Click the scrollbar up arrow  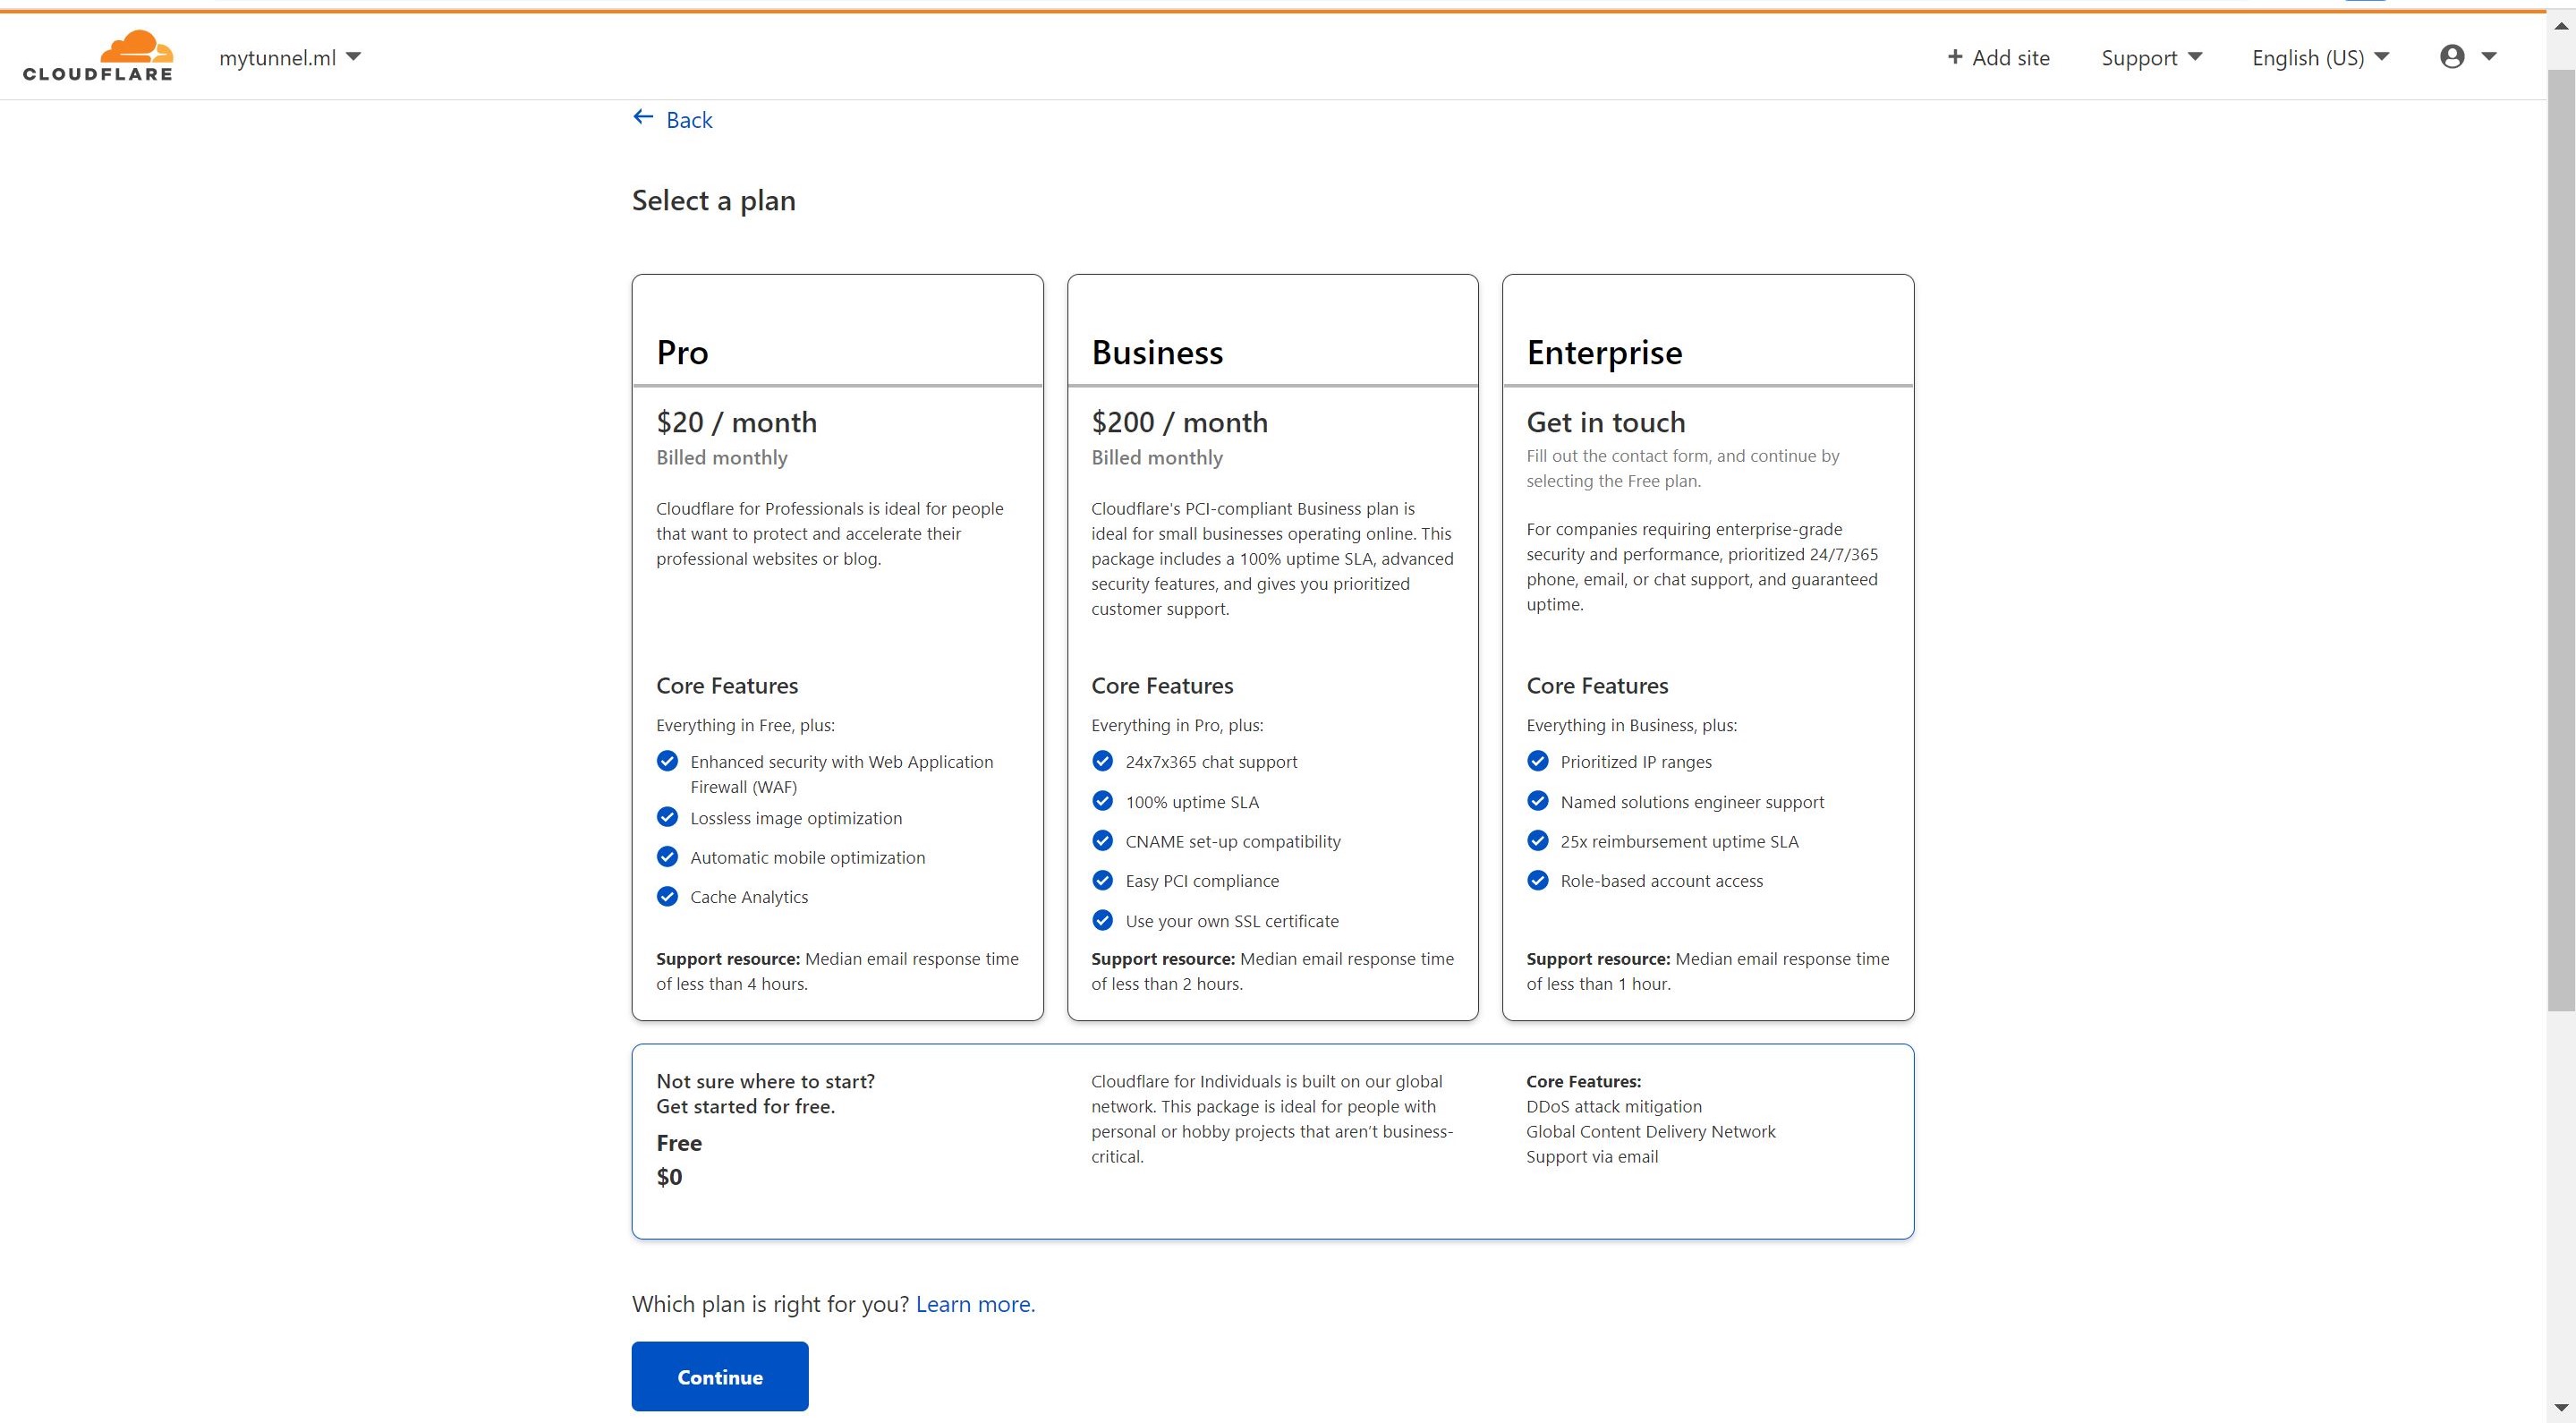click(x=2561, y=26)
